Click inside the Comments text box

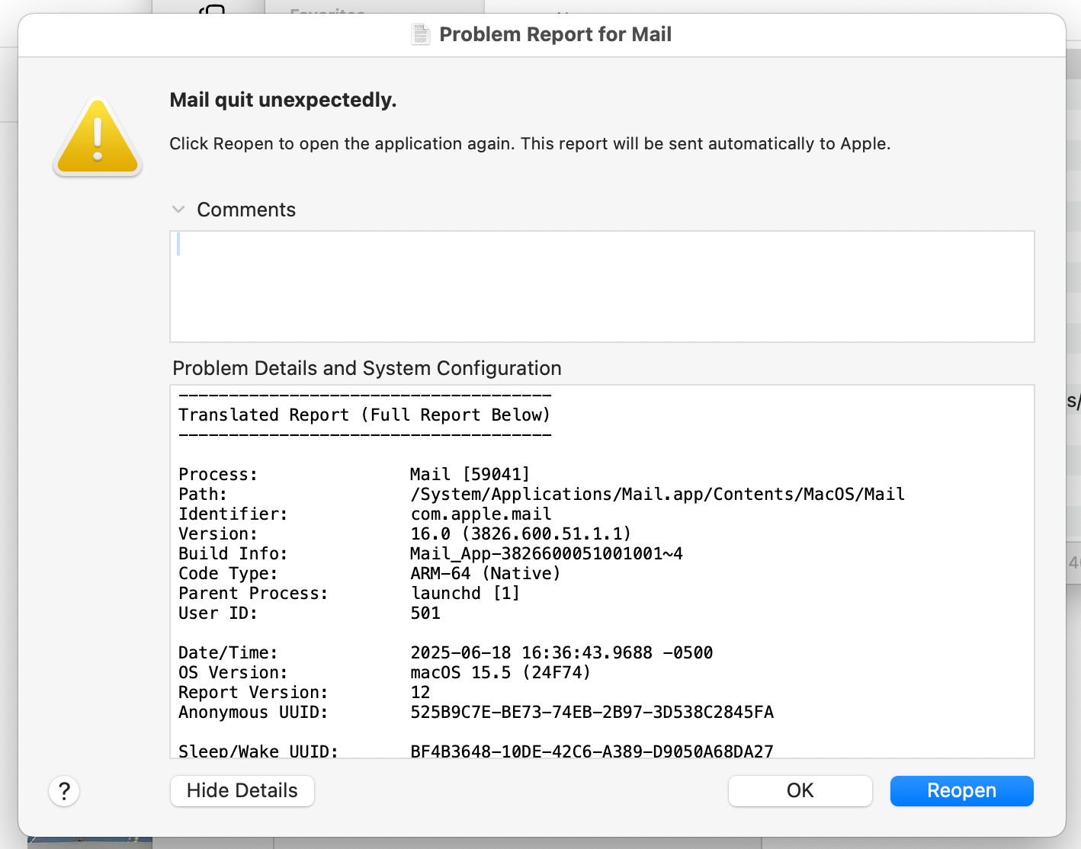click(601, 287)
